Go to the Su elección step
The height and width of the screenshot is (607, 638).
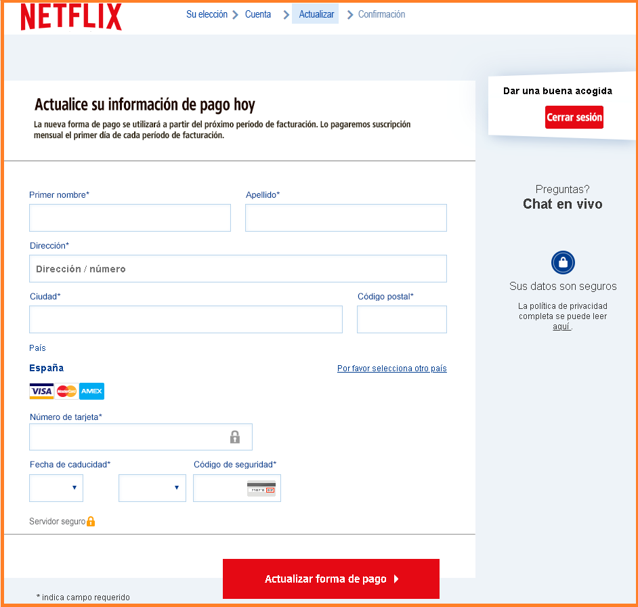click(x=207, y=14)
